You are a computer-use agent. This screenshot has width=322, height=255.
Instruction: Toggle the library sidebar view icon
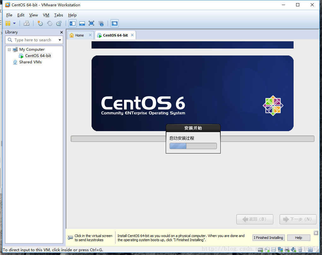click(73, 23)
